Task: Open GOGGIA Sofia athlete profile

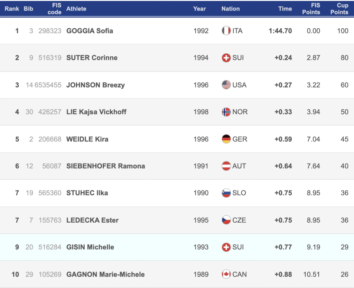Action: 90,31
